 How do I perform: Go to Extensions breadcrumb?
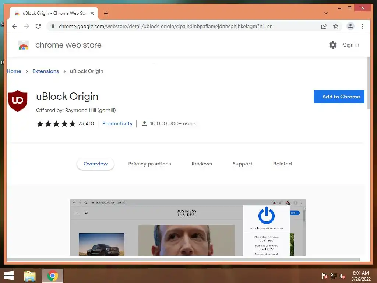45,71
